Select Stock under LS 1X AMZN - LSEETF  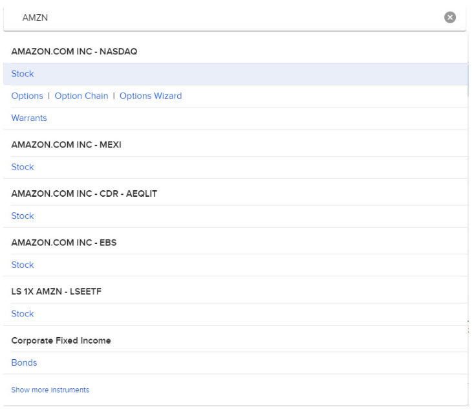22,313
